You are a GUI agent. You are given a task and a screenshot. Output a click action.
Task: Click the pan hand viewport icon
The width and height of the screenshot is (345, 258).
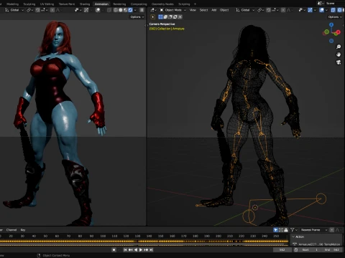coord(339,54)
